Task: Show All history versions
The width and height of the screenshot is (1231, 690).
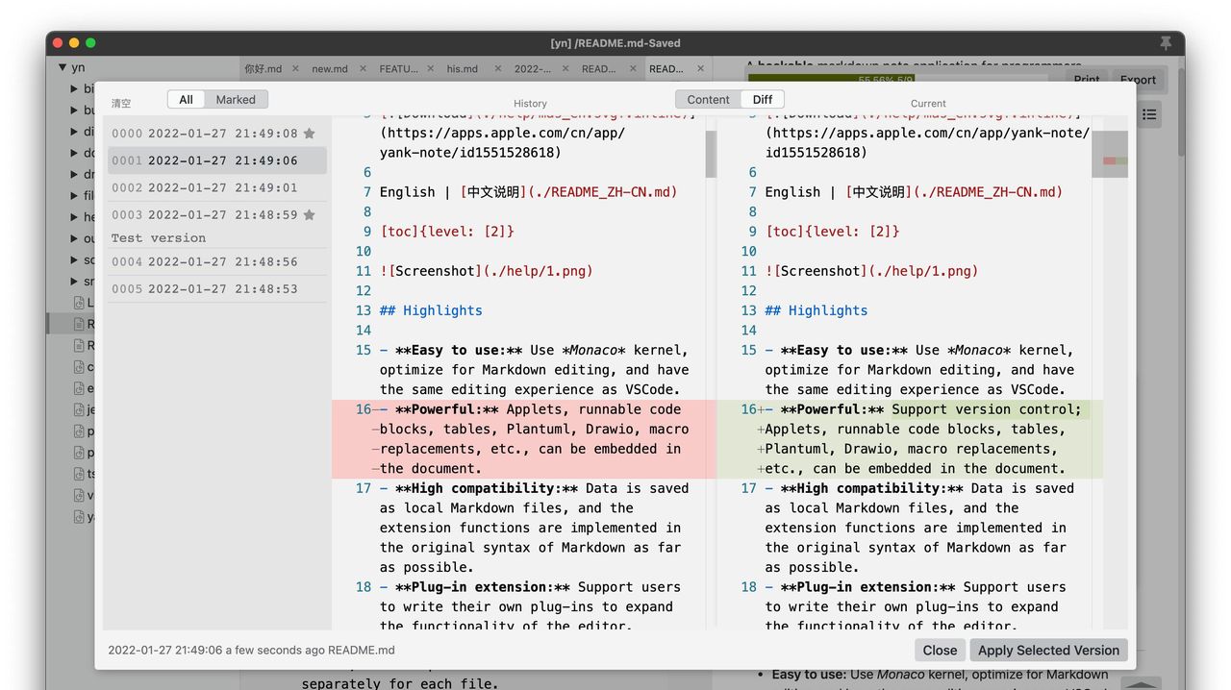Action: coord(186,99)
